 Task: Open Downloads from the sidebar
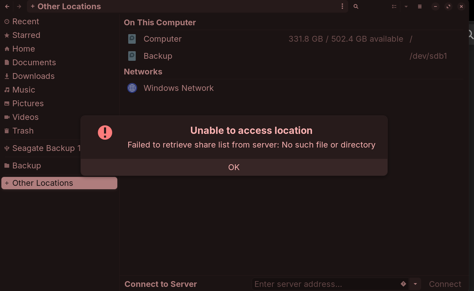tap(33, 76)
